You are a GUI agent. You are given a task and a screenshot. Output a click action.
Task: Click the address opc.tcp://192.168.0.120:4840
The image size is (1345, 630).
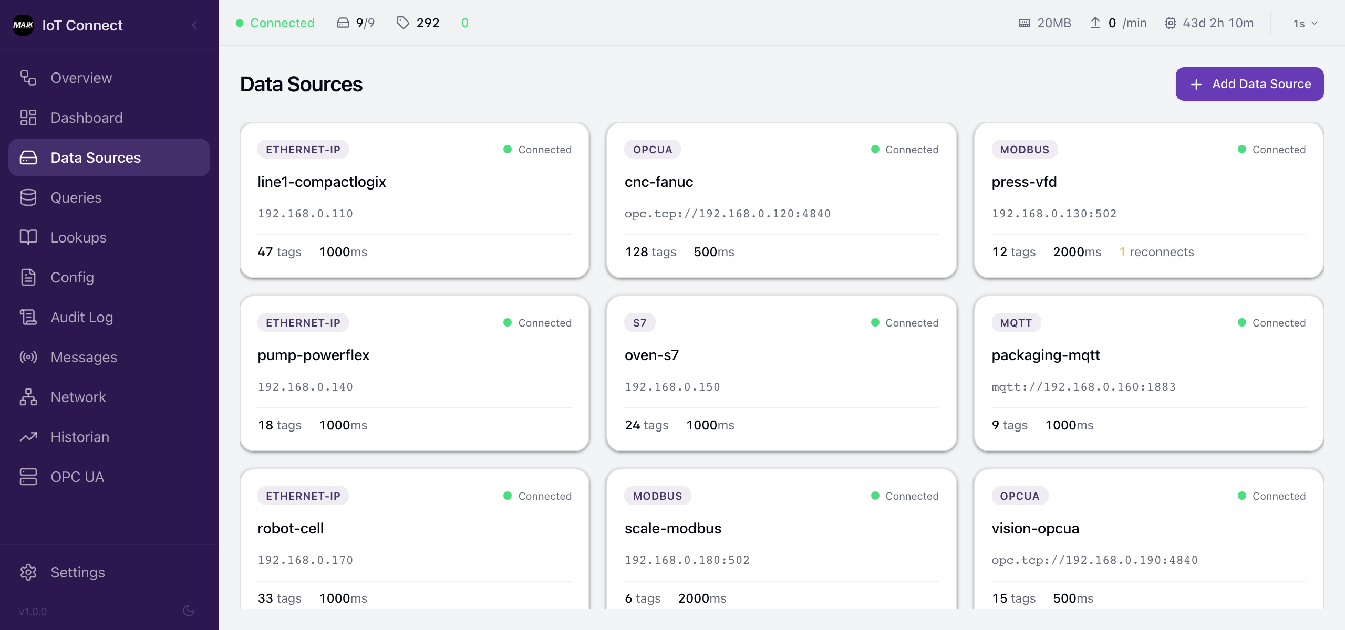[x=728, y=214]
